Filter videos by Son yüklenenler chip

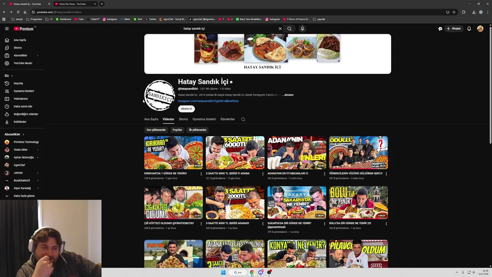point(156,130)
